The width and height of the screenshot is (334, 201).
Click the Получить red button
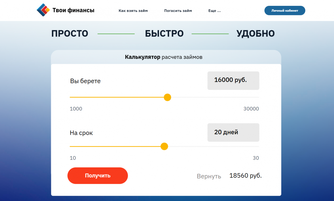tap(98, 176)
